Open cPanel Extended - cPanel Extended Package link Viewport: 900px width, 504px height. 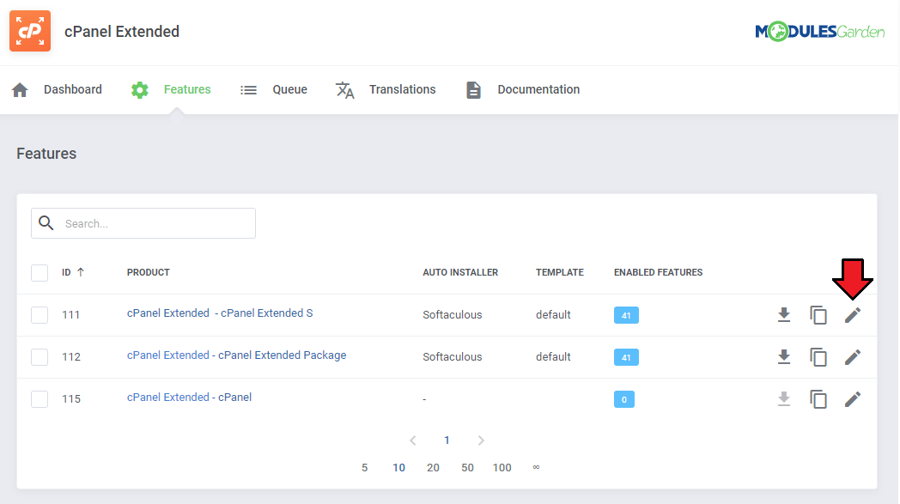click(x=236, y=355)
